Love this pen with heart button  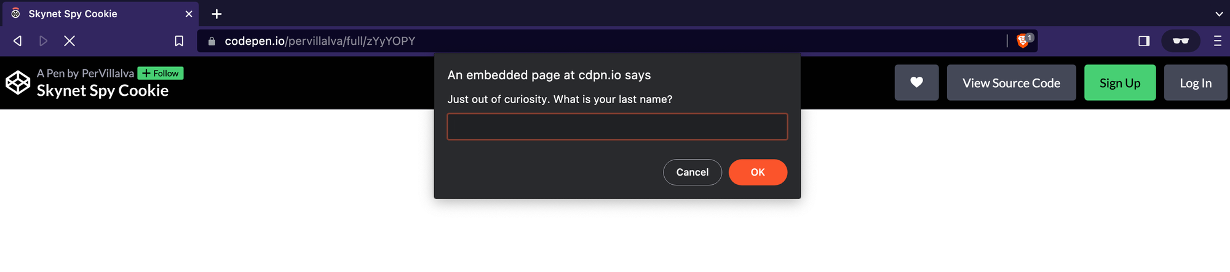click(x=916, y=82)
